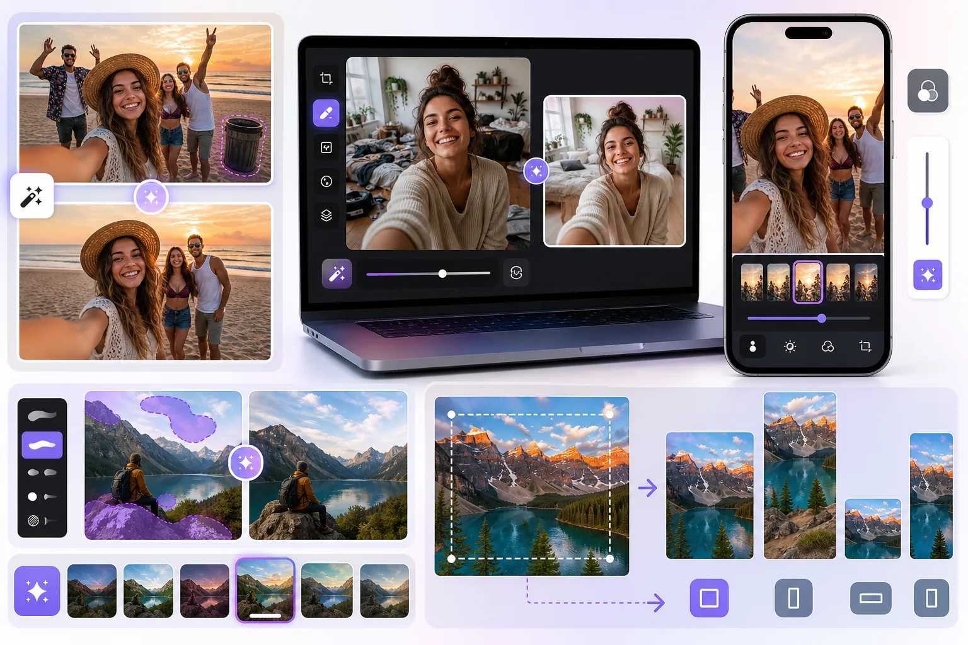Select the solid white round brush

(33, 496)
